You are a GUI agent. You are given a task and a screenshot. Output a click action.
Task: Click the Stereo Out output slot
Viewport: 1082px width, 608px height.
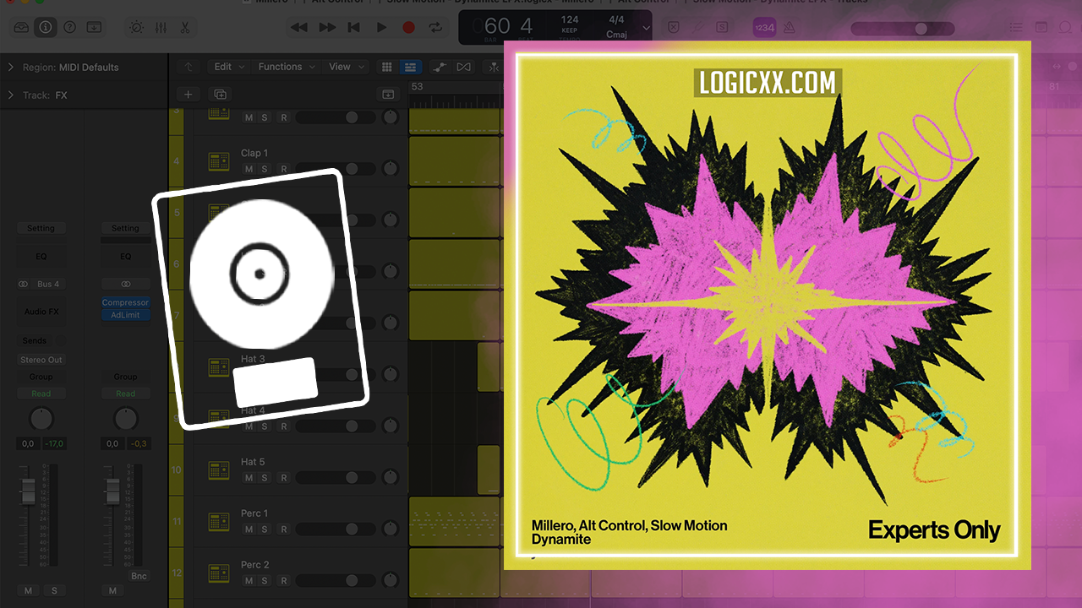point(41,360)
